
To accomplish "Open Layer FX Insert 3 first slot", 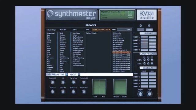I will (x=144, y=43).
